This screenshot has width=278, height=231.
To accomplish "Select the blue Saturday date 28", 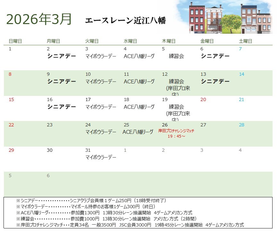I will 241,125.
